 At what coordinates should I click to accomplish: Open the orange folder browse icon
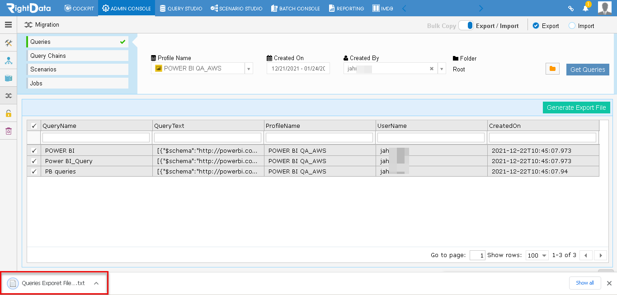coord(552,69)
